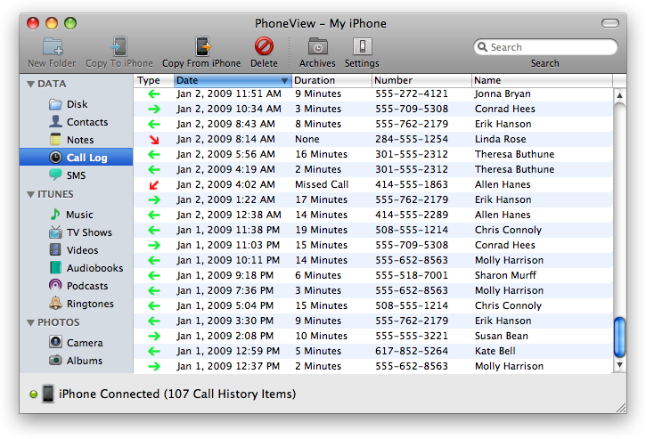646x439 pixels.
Task: Click the Copy To iPhone icon
Action: pyautogui.click(x=119, y=46)
